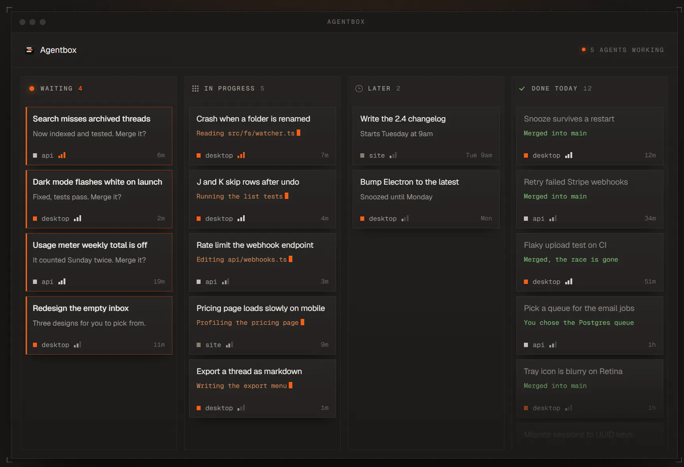Image resolution: width=684 pixels, height=467 pixels.
Task: Click signal bars on Rate limit webhook card
Action: [226, 282]
